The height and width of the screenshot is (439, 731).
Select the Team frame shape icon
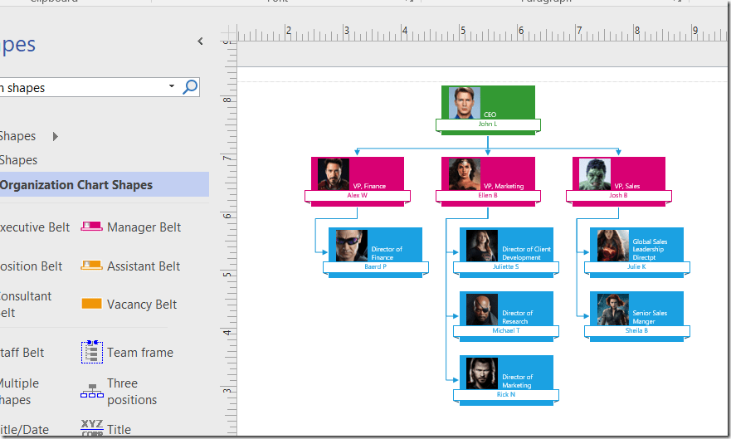[92, 352]
